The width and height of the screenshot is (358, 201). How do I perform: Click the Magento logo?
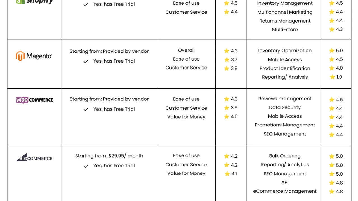[x=34, y=56]
